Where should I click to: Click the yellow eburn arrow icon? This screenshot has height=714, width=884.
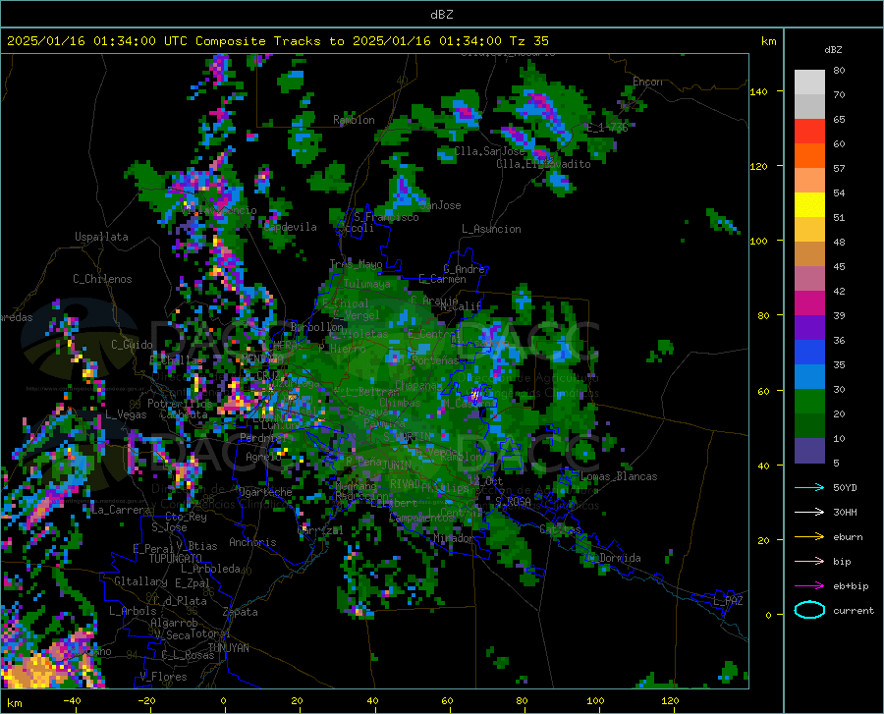point(809,537)
